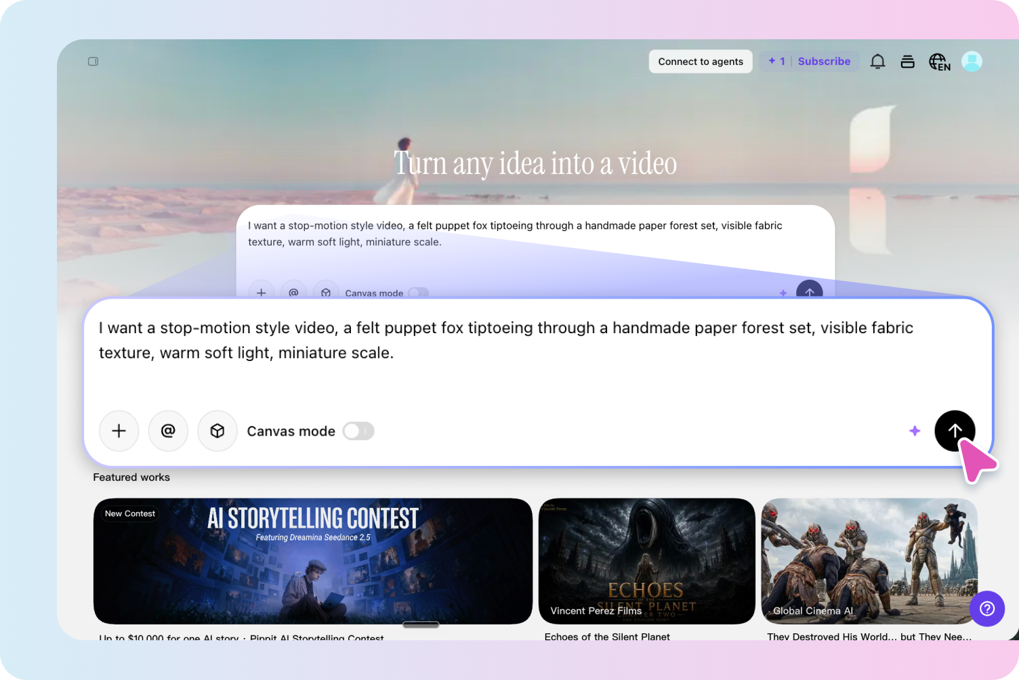Toggle Canvas mode switch in enlarged prompt box

(x=358, y=431)
